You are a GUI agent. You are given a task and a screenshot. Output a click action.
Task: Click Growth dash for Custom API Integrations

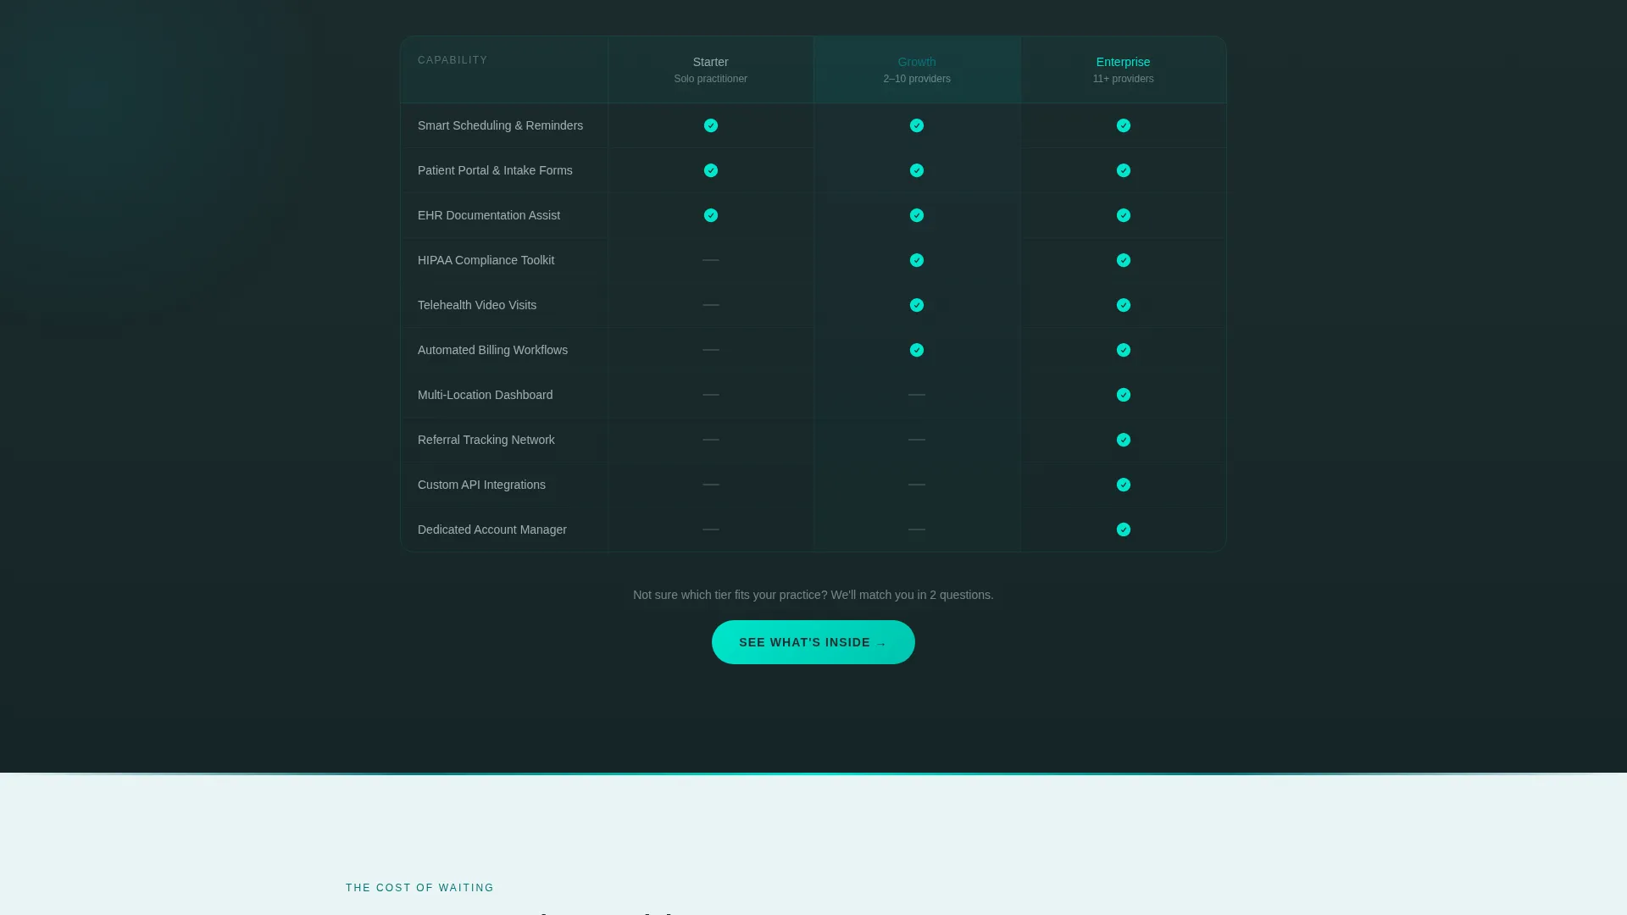click(917, 485)
